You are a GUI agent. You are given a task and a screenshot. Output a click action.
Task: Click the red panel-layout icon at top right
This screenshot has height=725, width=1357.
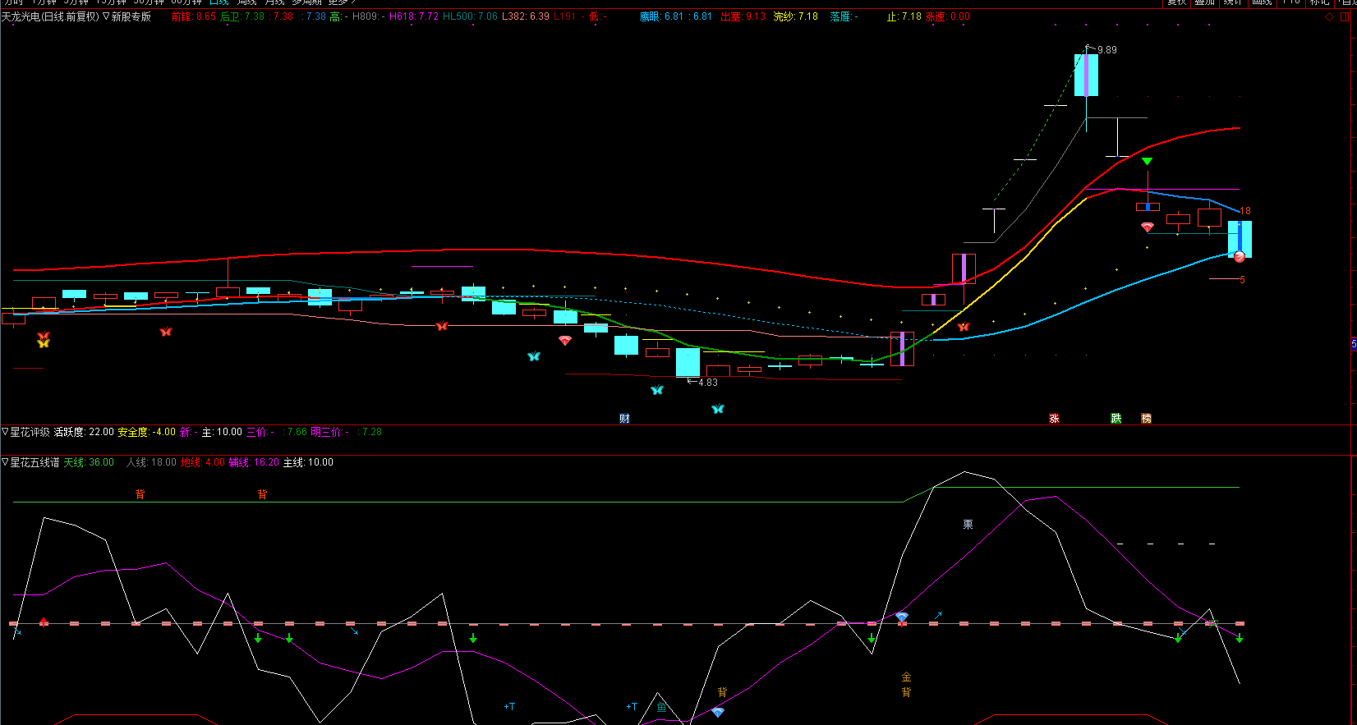click(x=1345, y=16)
